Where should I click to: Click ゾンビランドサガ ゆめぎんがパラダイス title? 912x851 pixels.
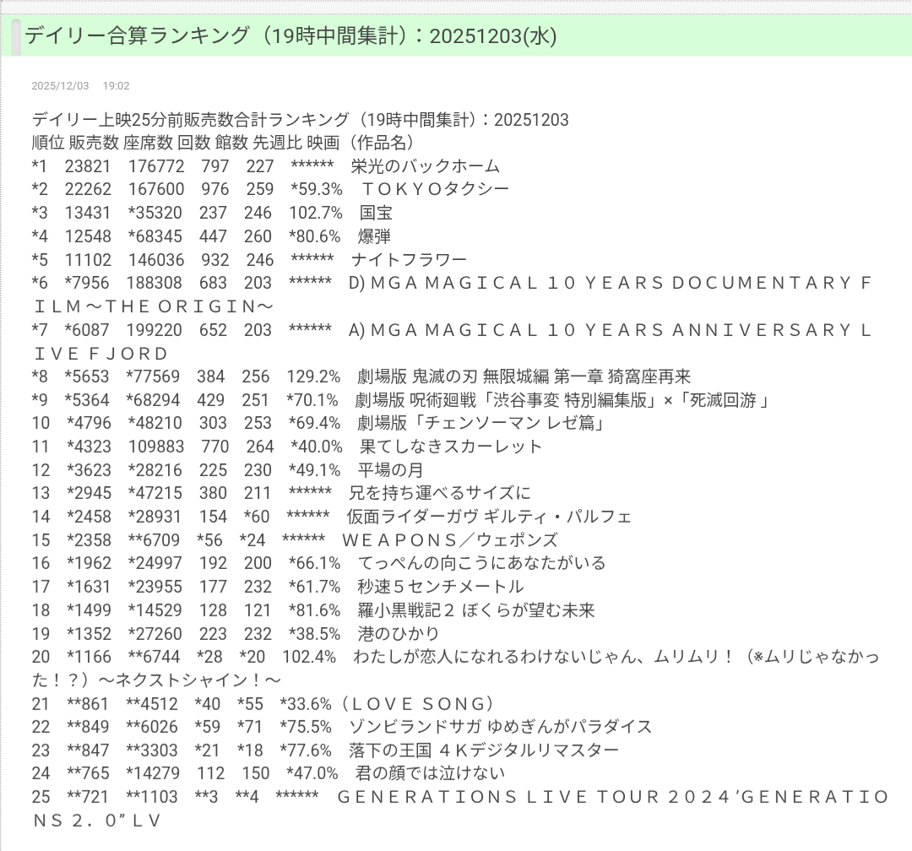click(500, 727)
